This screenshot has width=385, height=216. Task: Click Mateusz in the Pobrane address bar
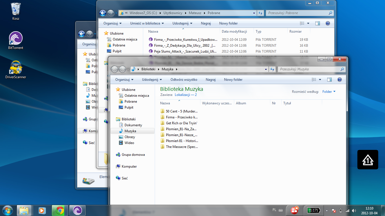[x=196, y=13]
